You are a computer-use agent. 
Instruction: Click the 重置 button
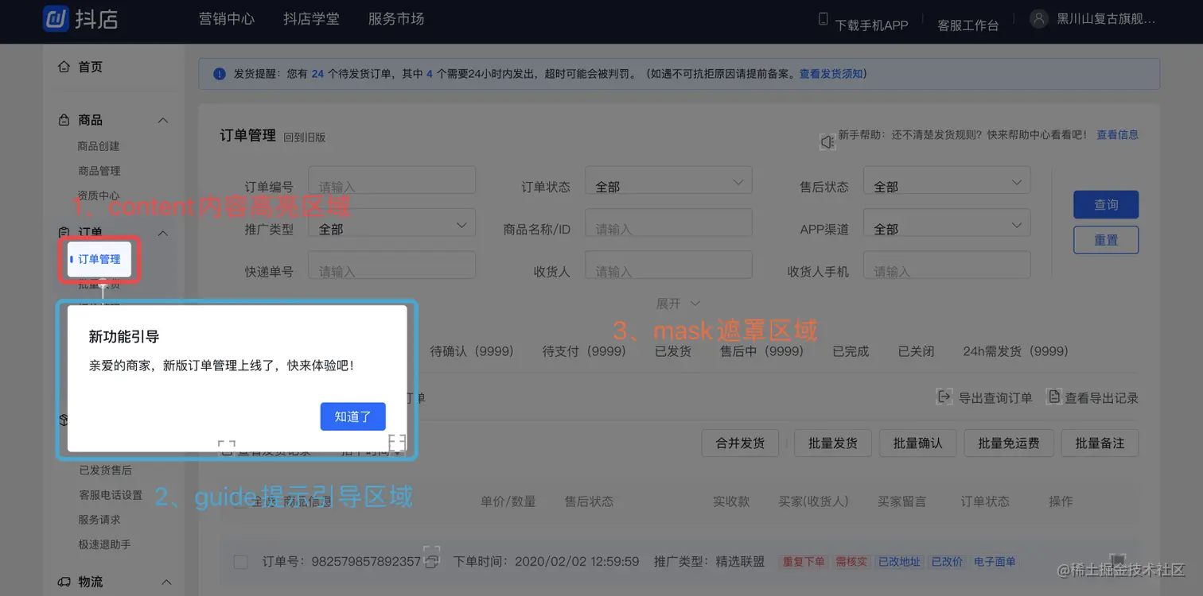[x=1106, y=240]
